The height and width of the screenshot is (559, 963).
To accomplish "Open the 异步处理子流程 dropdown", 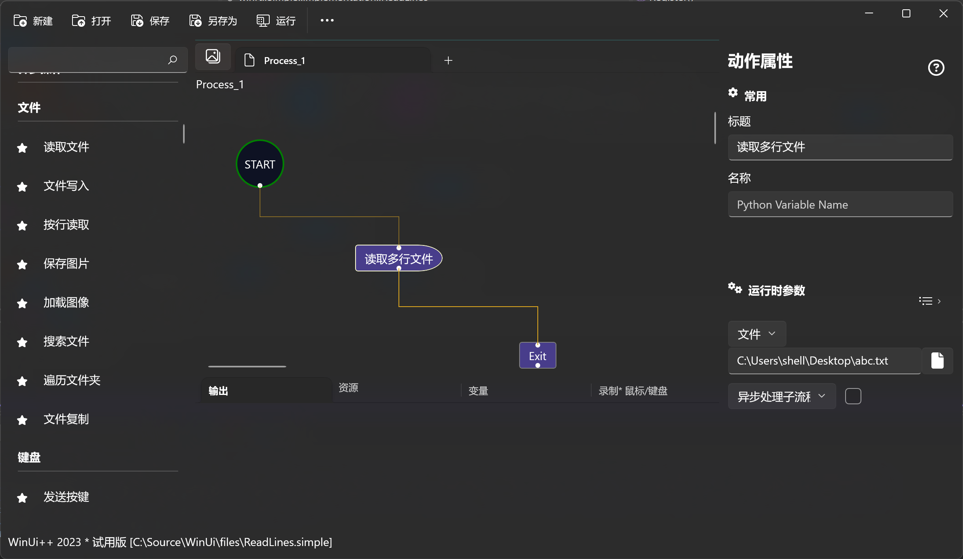I will (782, 396).
